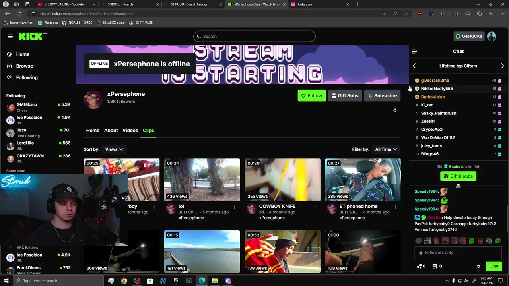Collapse the chat panel using the arrow icon

414,51
